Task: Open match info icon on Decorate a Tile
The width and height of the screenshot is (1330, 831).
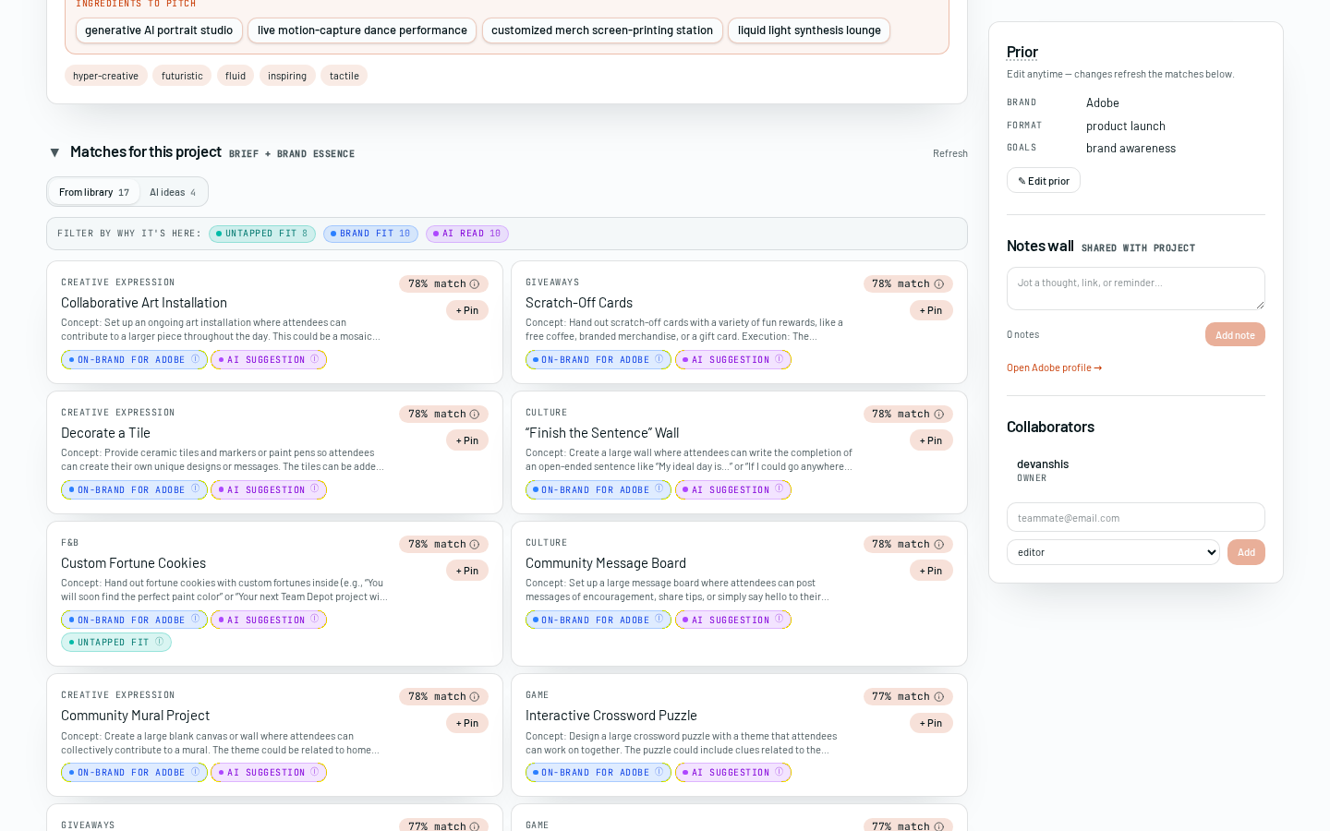Action: (475, 415)
